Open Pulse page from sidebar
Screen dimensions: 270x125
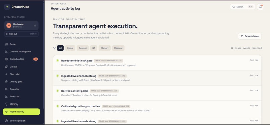click(21, 44)
